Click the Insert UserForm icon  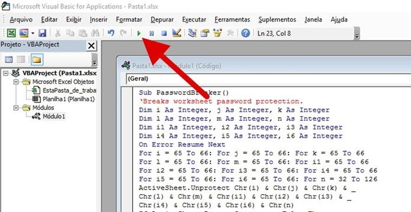[x=23, y=33]
